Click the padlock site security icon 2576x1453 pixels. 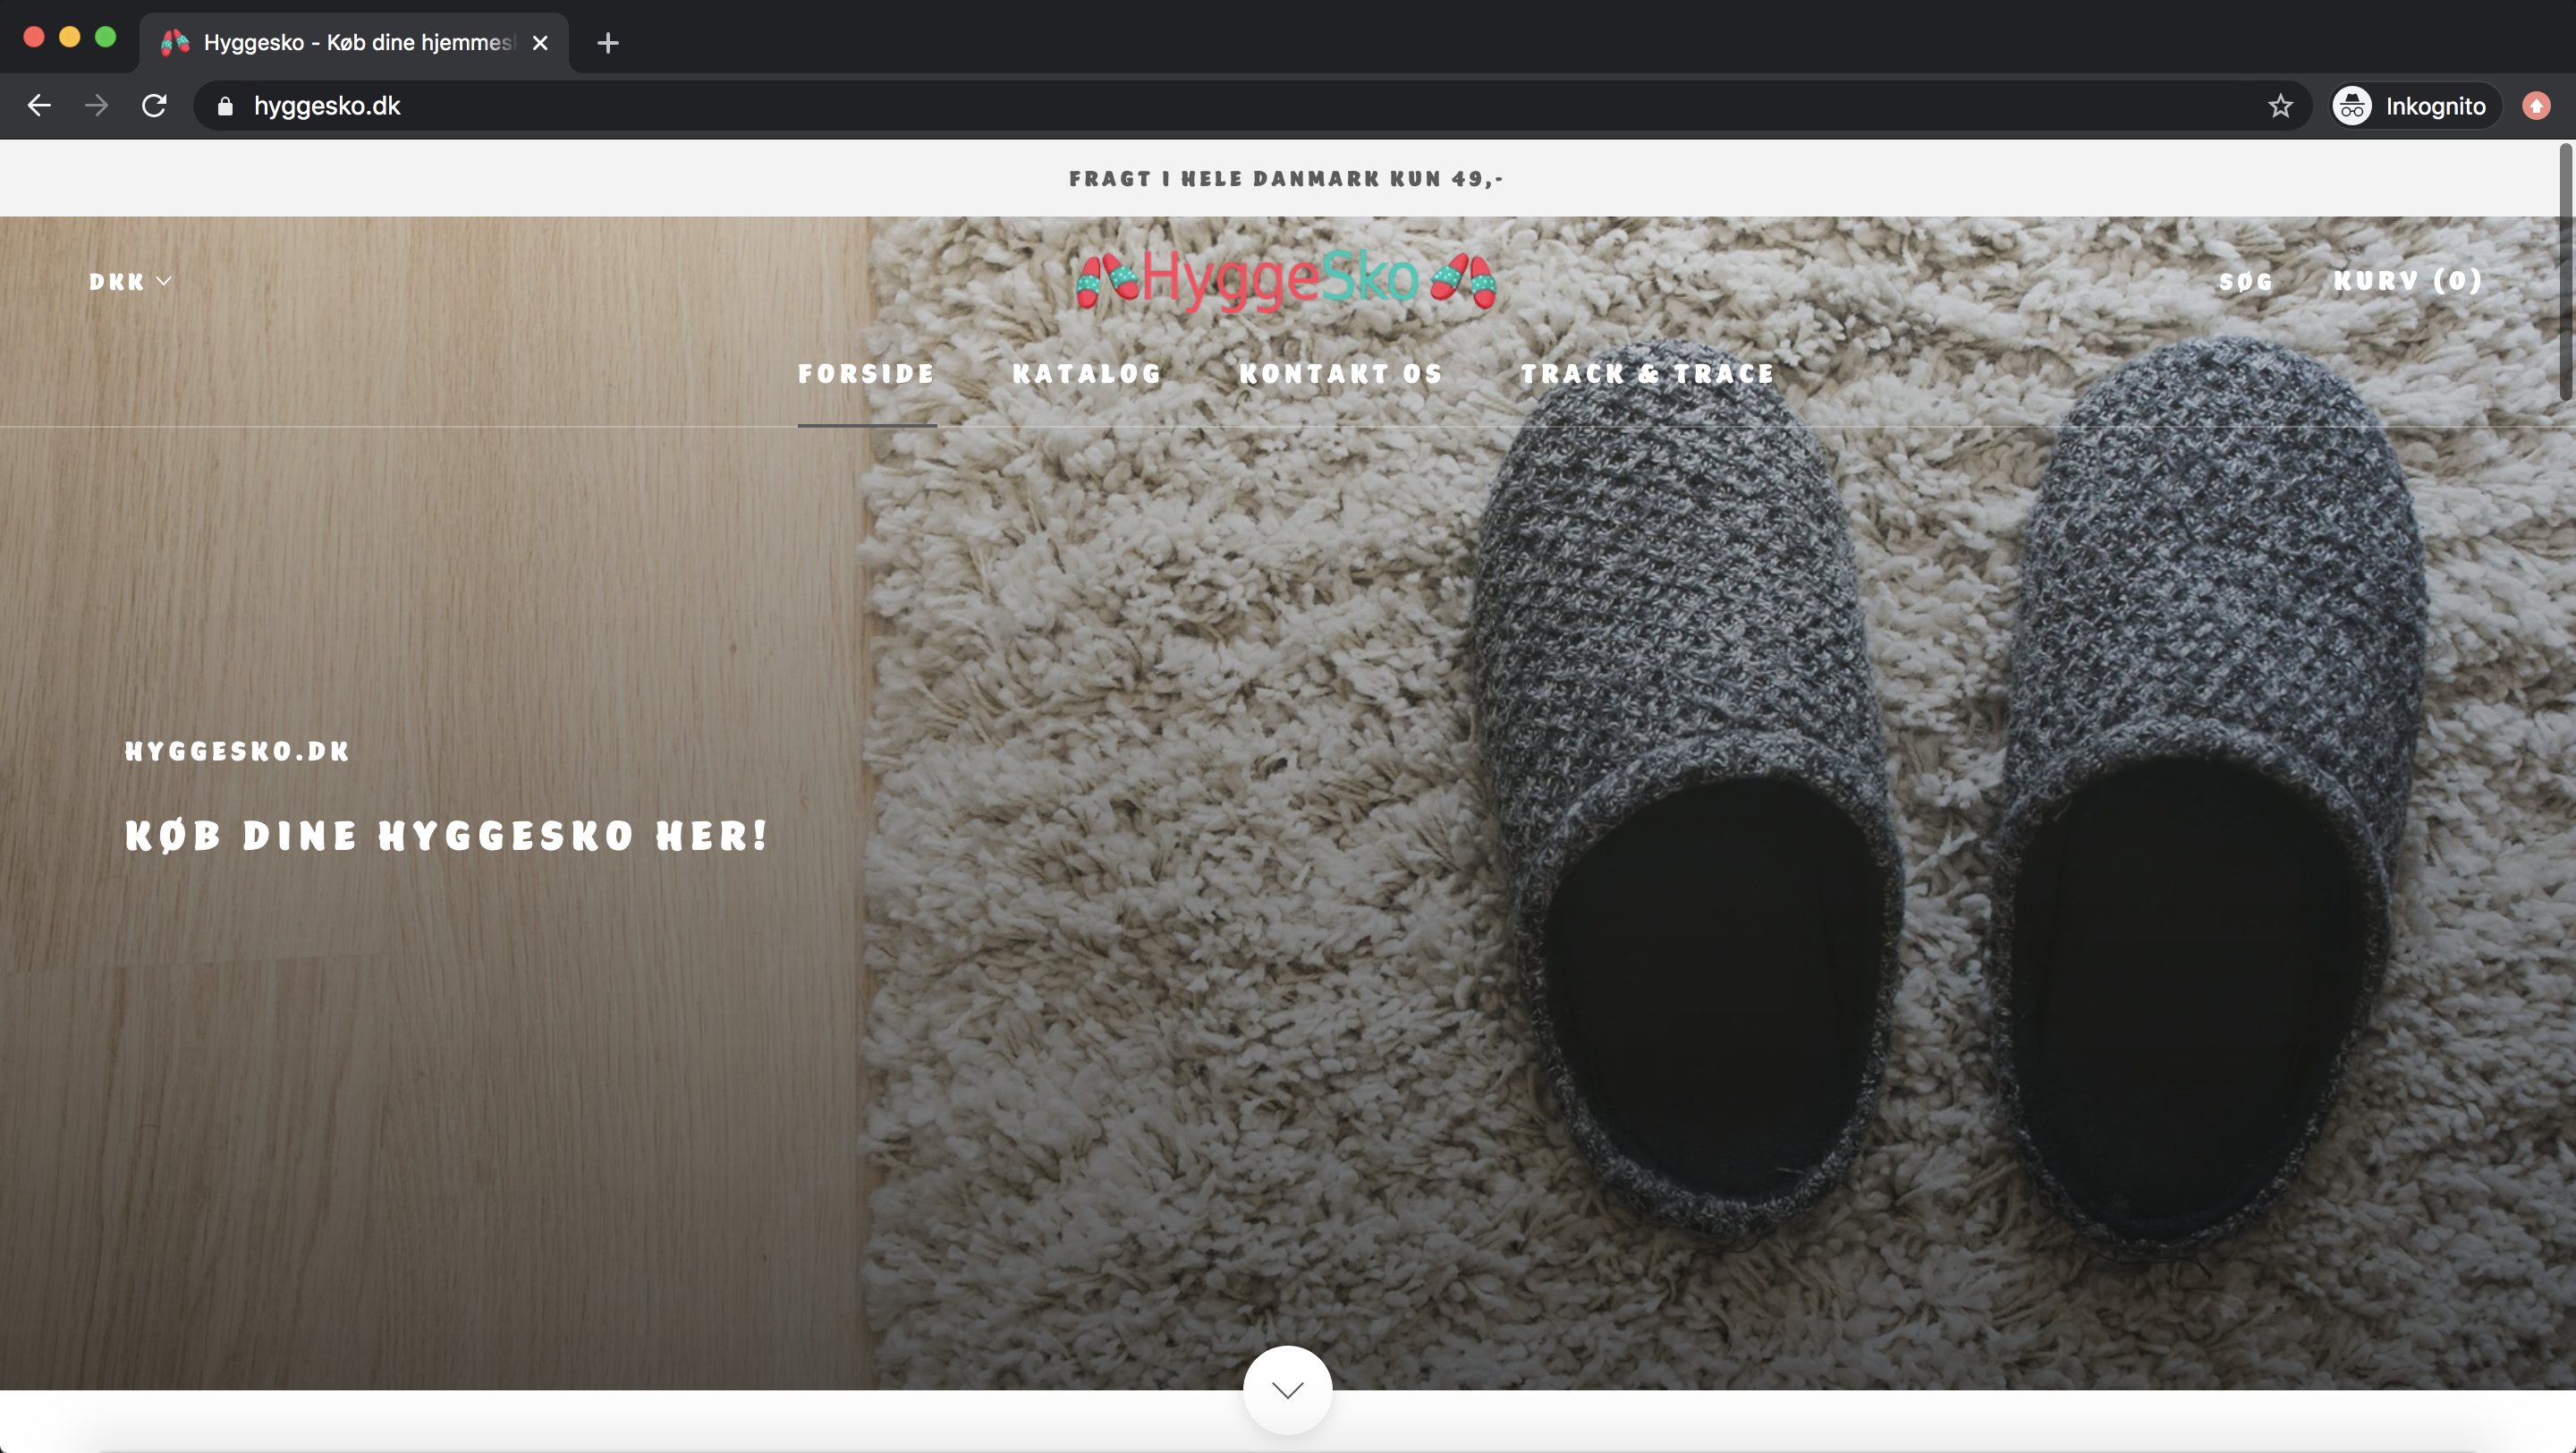point(225,106)
